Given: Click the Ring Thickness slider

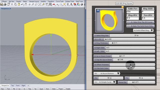Looking at the screenshot, I should pos(124,43).
